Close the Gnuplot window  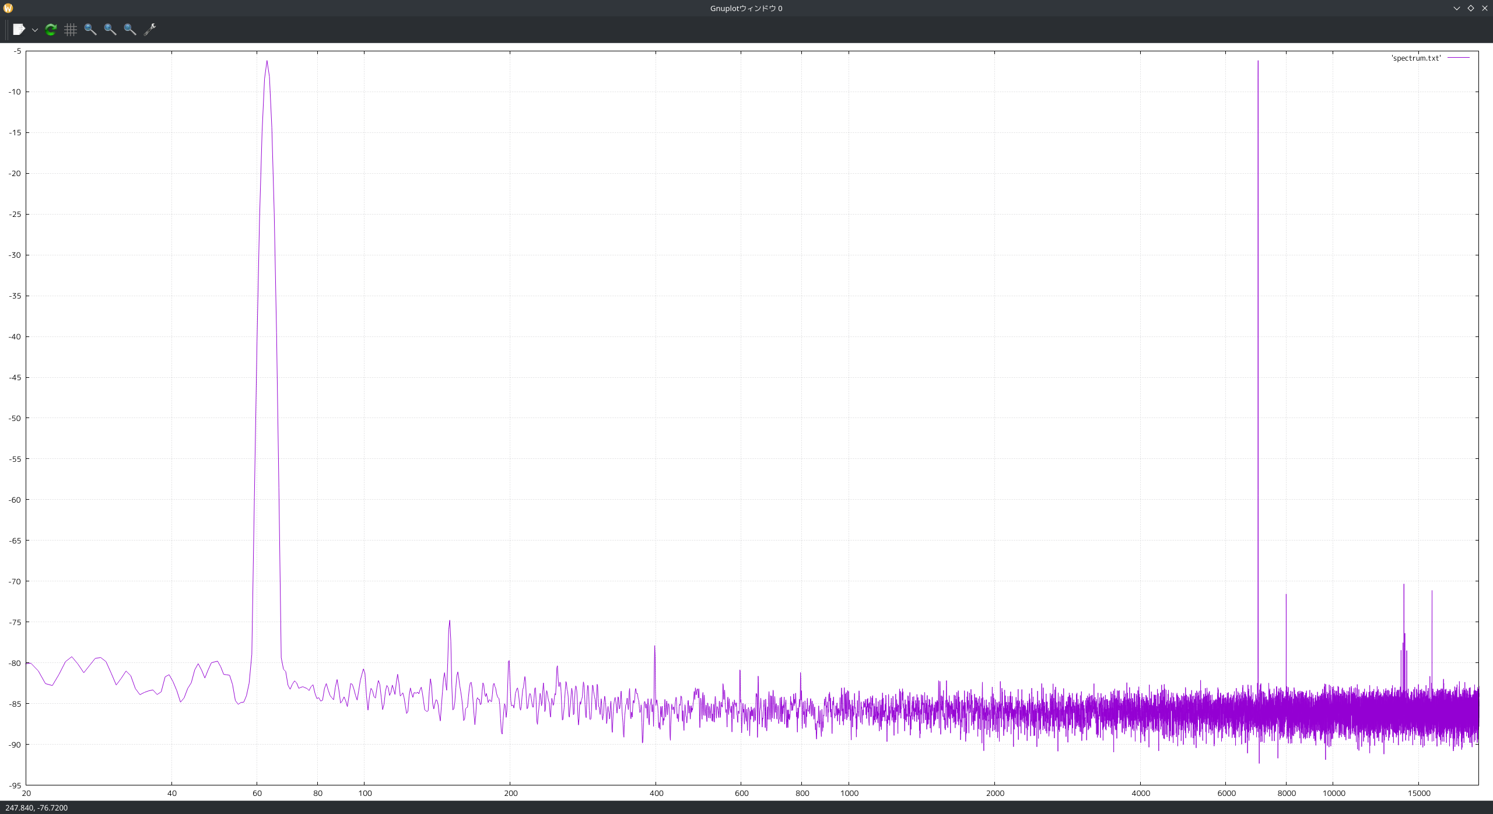point(1484,8)
